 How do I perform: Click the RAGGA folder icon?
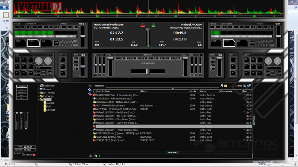pyautogui.click(x=44, y=103)
